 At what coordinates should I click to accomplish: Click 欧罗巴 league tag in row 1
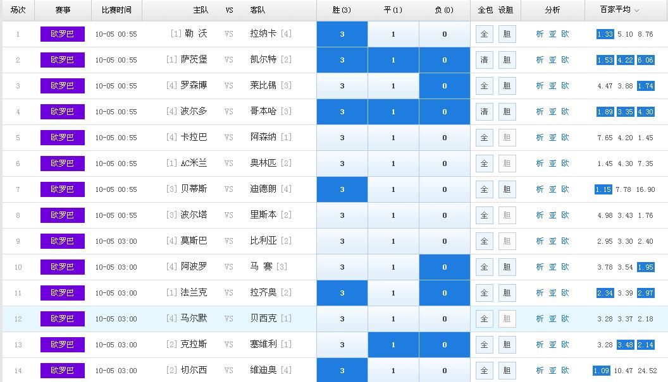pyautogui.click(x=63, y=34)
